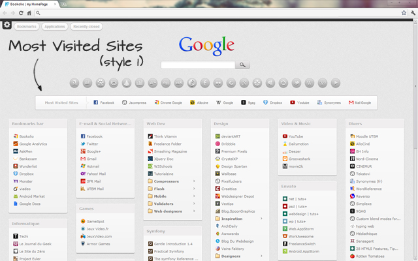Open the deviantART bookmark
This screenshot has width=418, height=261.
point(228,136)
